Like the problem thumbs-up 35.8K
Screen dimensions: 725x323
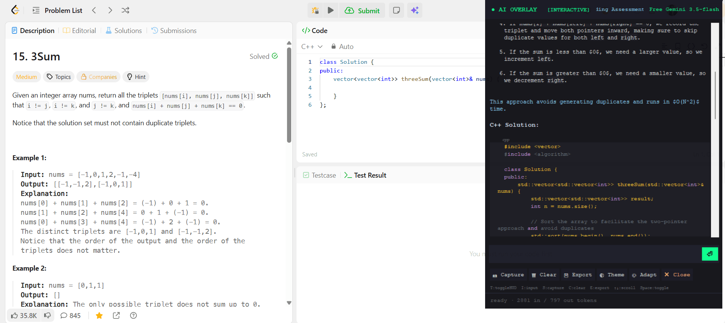pyautogui.click(x=24, y=315)
